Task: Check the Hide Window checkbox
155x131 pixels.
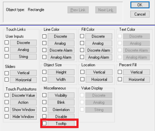Action: coord(7,116)
